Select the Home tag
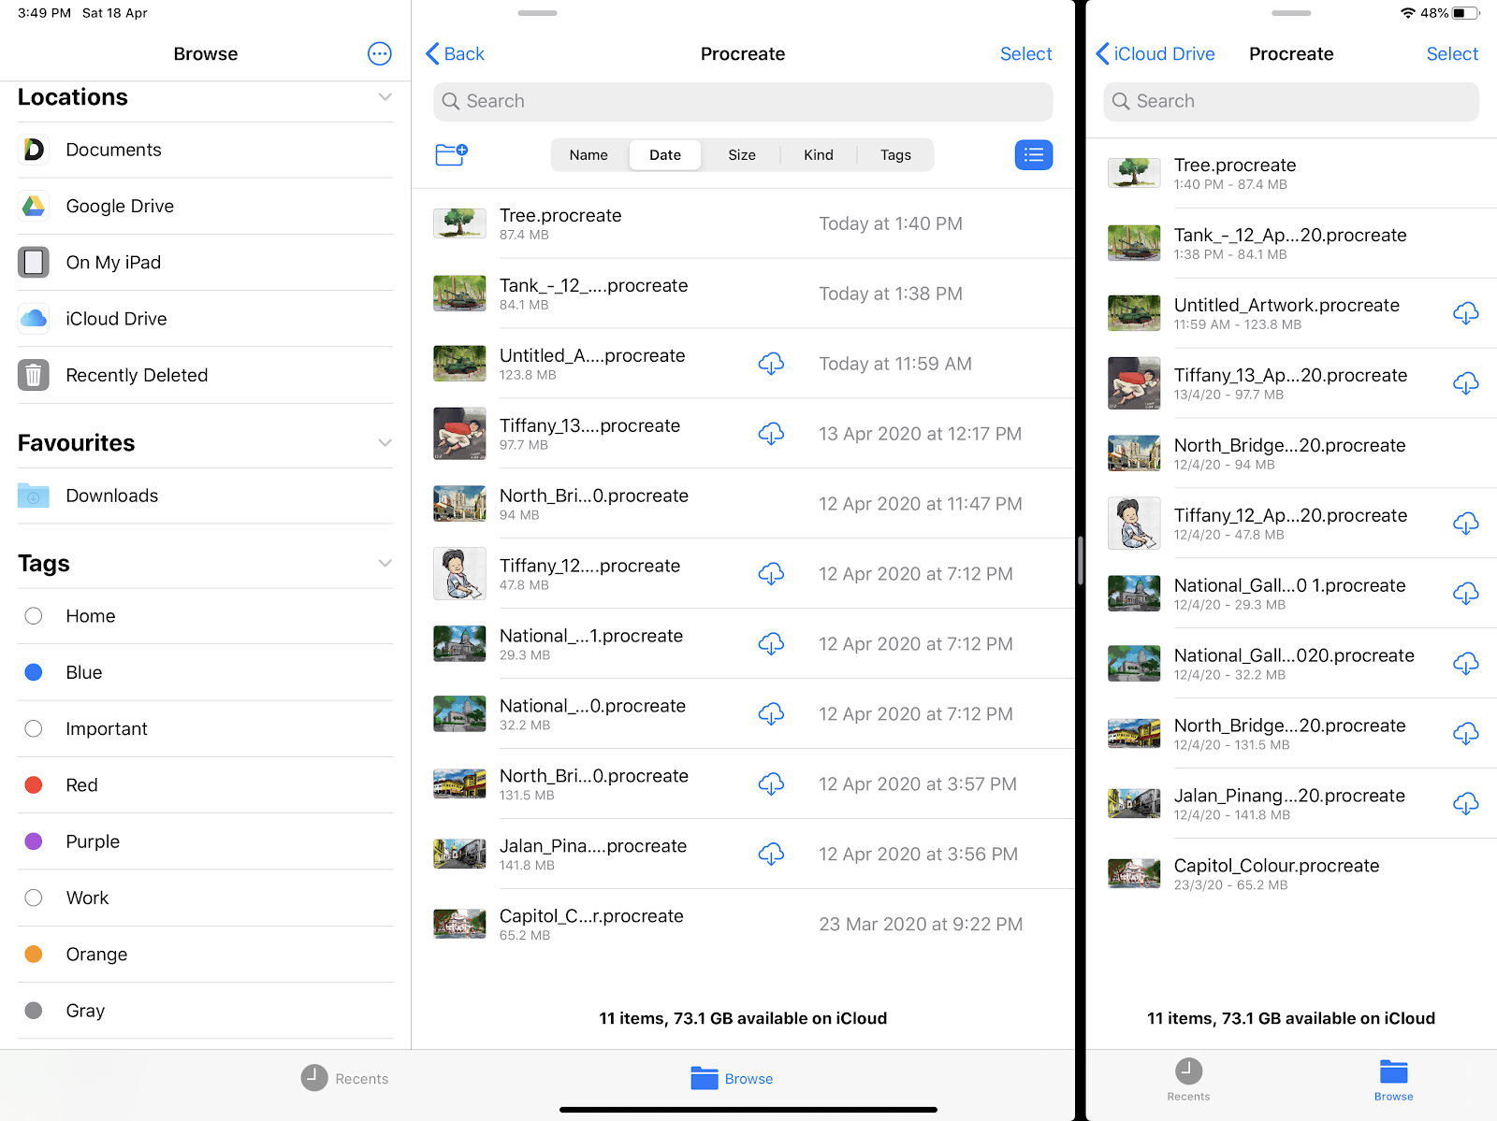 tap(205, 616)
